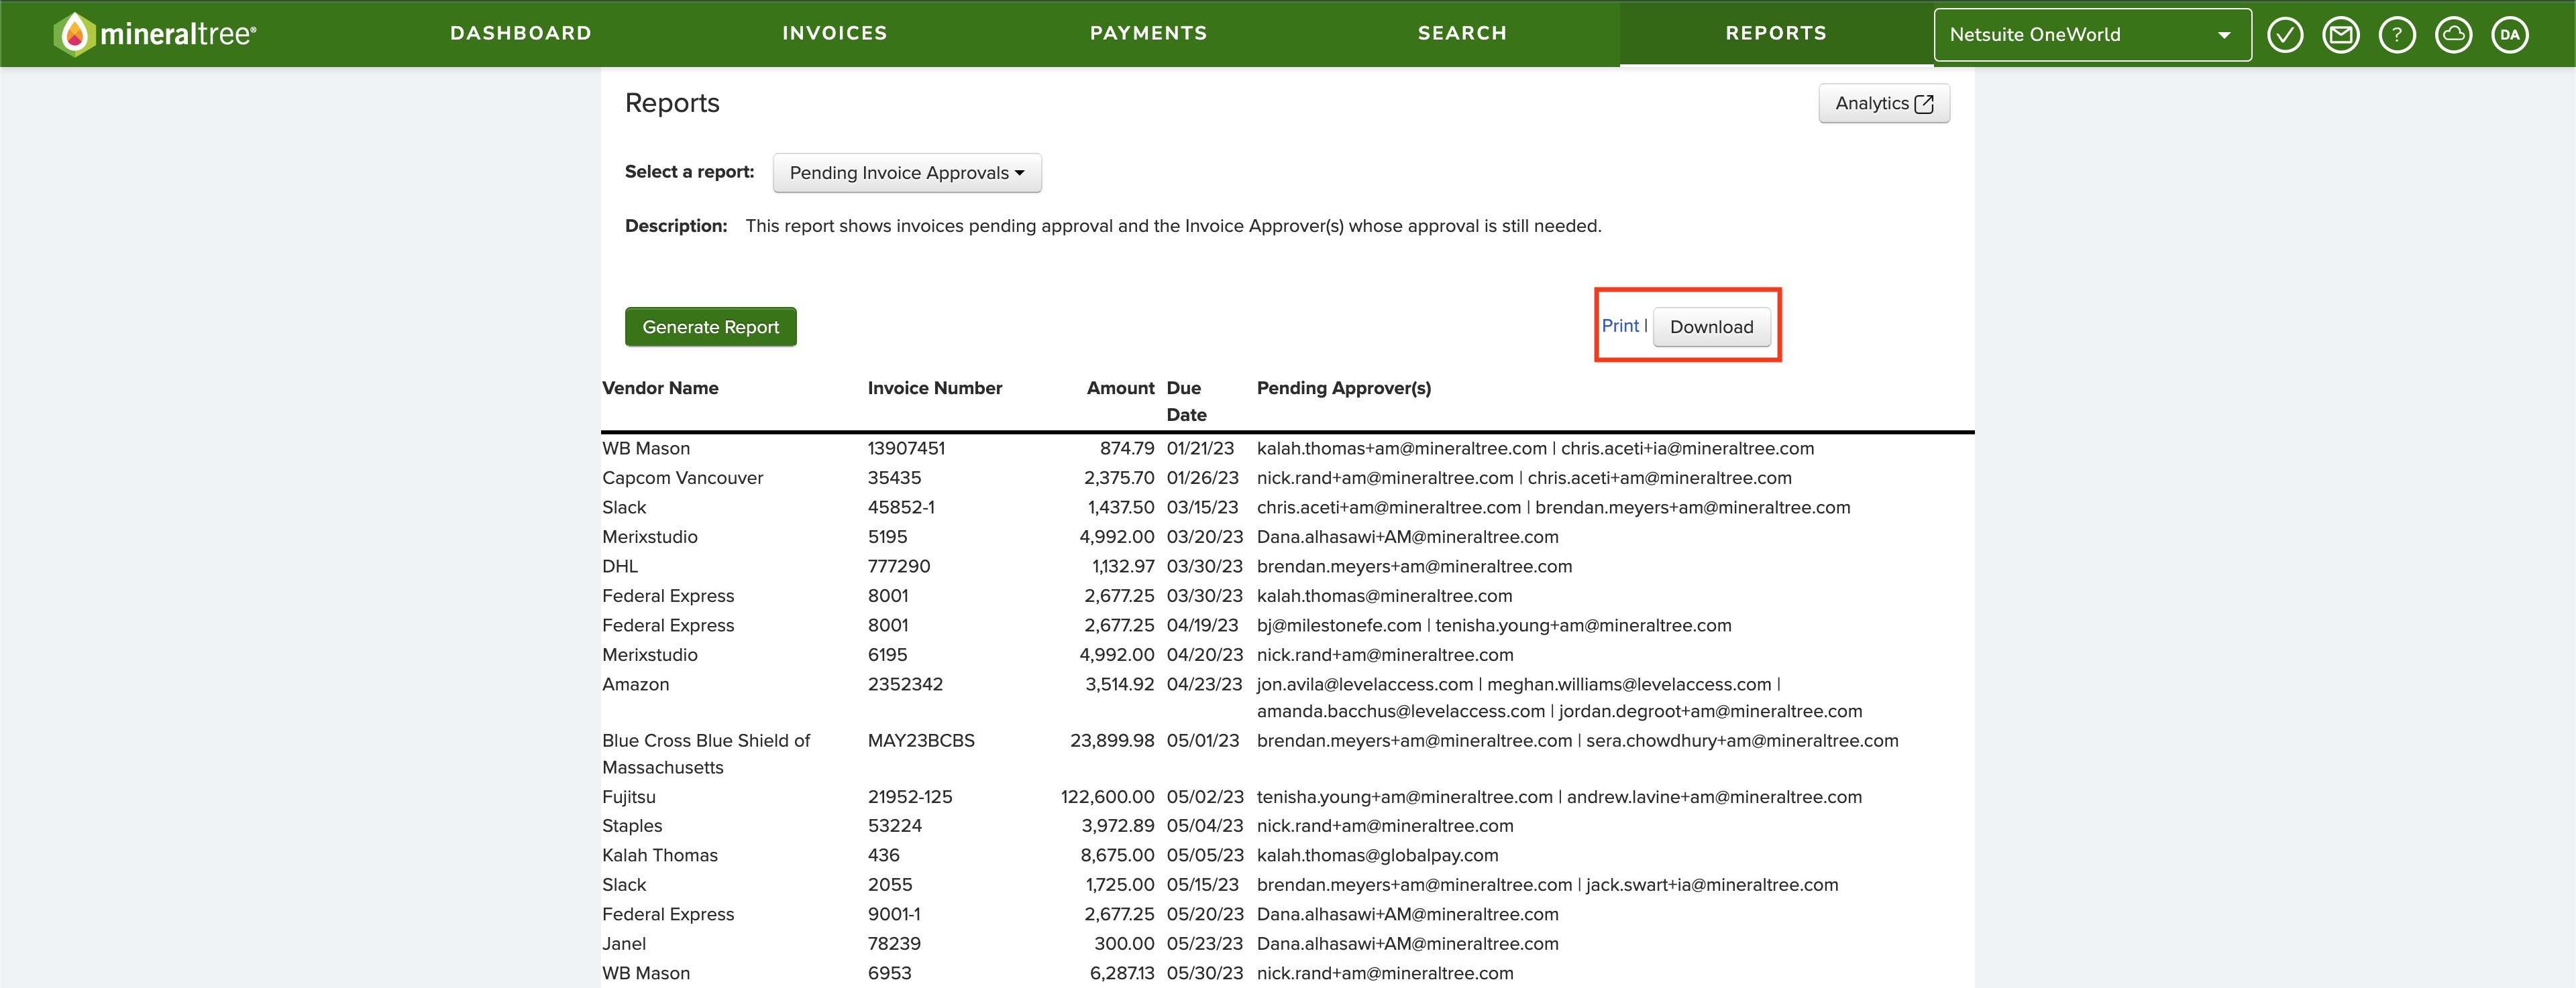Open the help question mark icon
This screenshot has height=988, width=2576.
click(2397, 35)
